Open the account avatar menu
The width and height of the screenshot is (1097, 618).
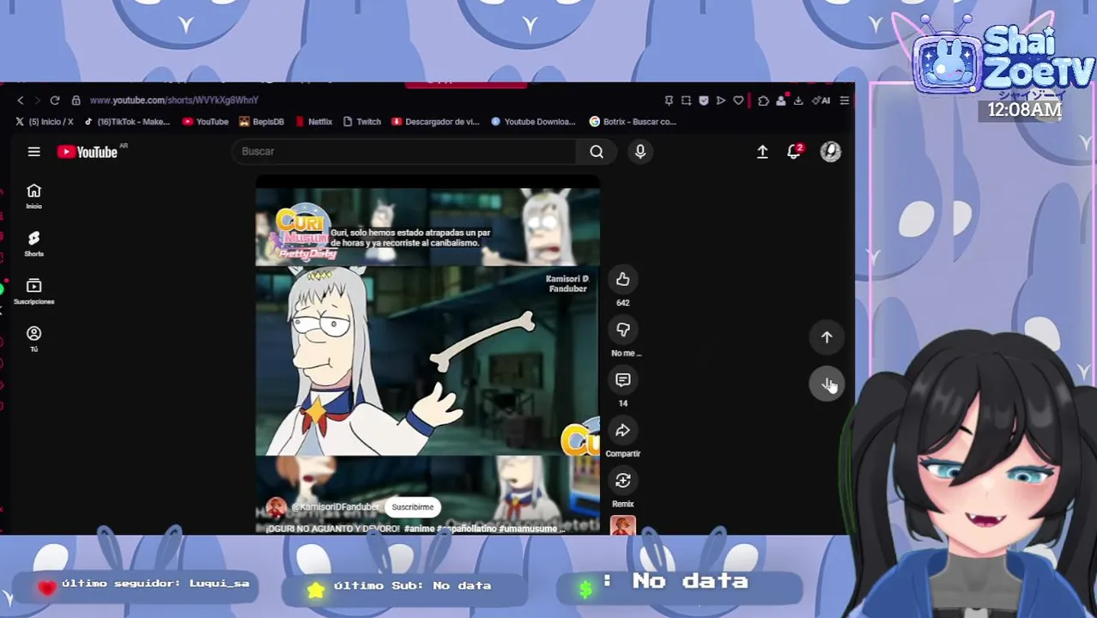coord(830,152)
